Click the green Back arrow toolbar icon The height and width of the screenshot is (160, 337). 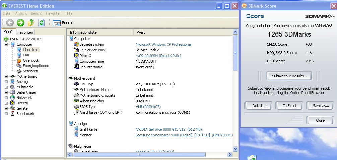coord(10,22)
